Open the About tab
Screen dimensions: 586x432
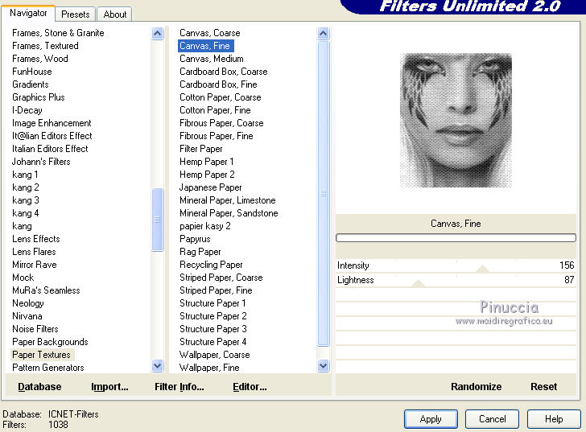coord(115,14)
